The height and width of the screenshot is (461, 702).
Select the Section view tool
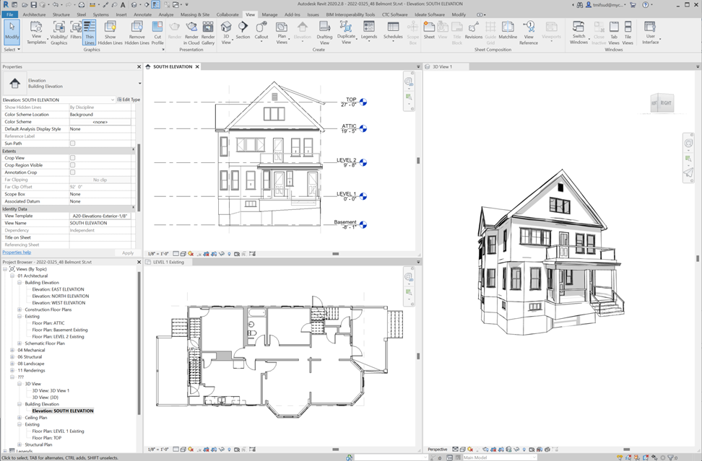(243, 31)
